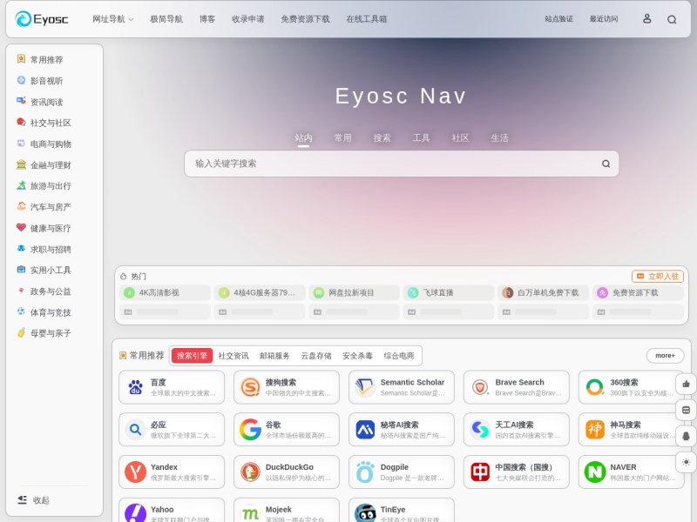Click the bell notification floating button
697x522 pixels.
tap(686, 436)
